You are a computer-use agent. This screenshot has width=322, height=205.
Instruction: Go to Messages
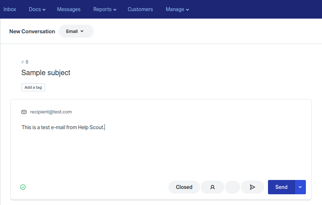[69, 9]
